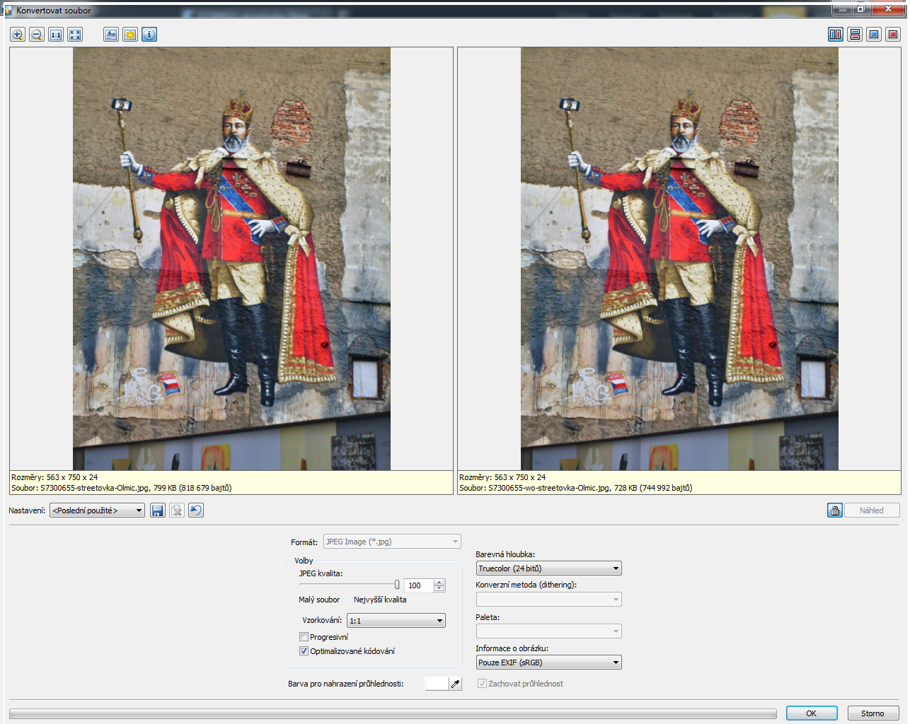Cancel the dialog with Storno
Image resolution: width=910 pixels, height=724 pixels.
(872, 713)
